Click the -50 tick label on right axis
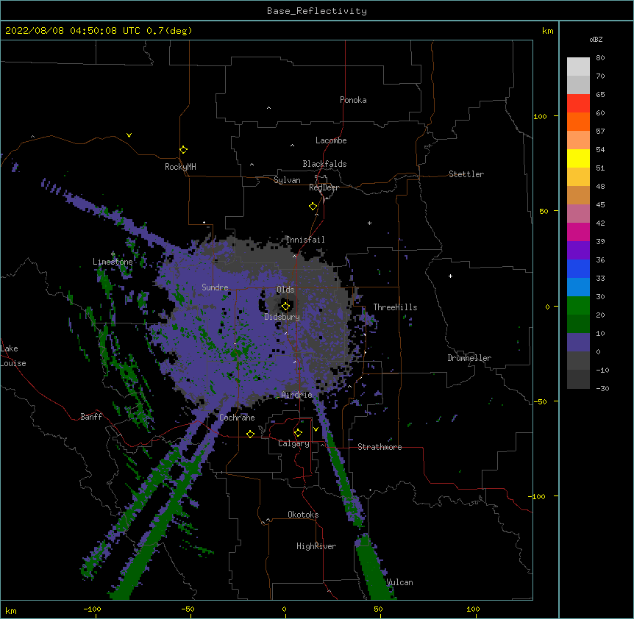This screenshot has width=634, height=619. point(539,401)
